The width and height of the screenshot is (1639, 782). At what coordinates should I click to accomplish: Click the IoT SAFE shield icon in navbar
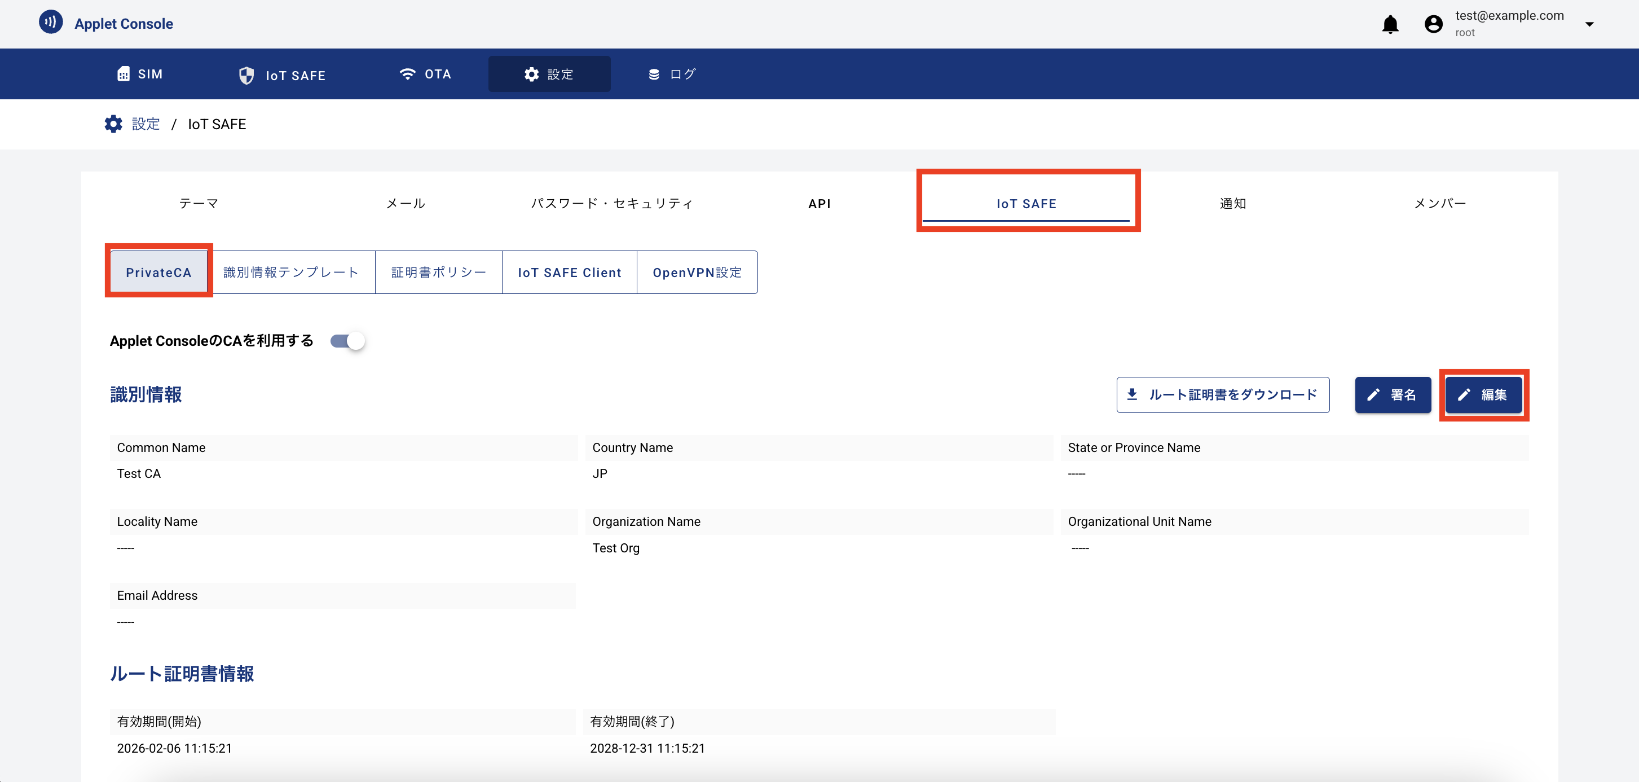click(246, 75)
